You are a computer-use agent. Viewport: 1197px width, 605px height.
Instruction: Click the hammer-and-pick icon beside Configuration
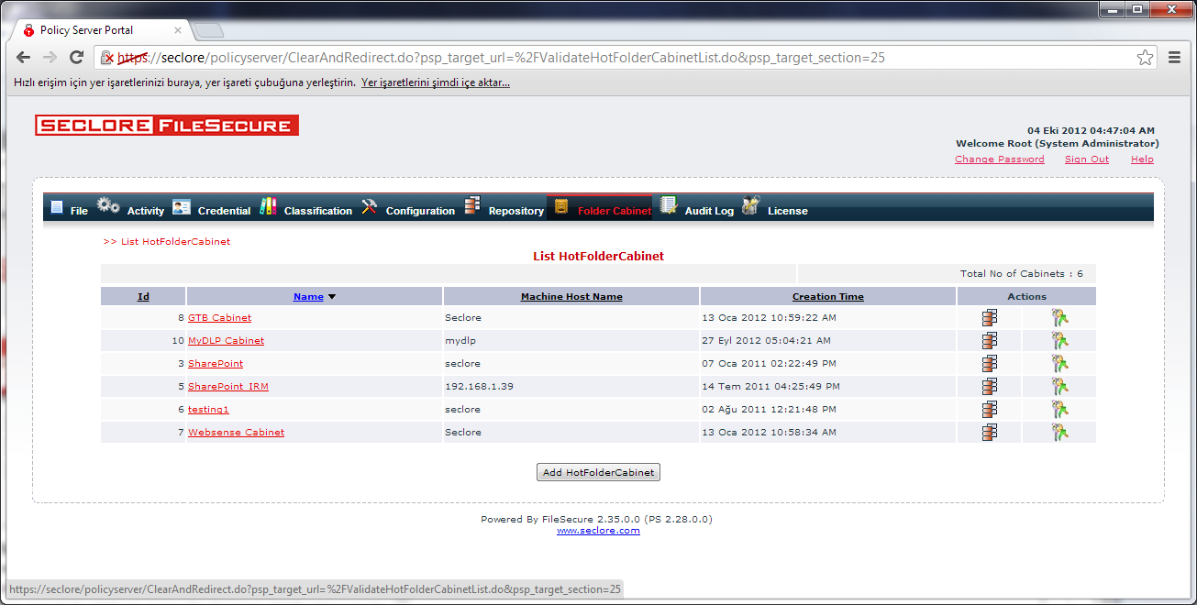370,206
